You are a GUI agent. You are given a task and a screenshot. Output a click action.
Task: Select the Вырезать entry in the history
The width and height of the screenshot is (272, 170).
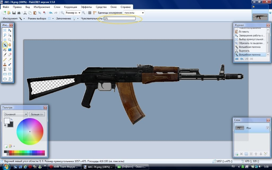[x=244, y=51]
